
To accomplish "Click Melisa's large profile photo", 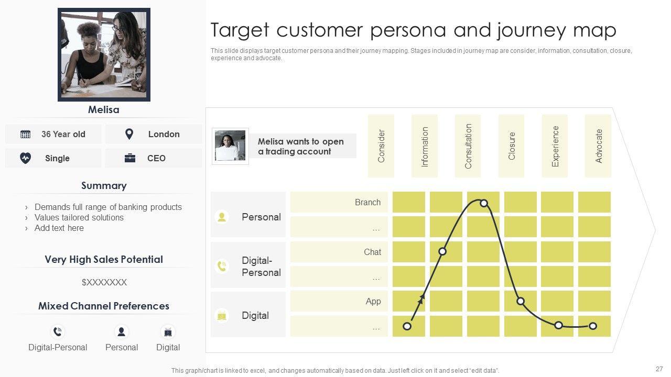I will coord(104,54).
